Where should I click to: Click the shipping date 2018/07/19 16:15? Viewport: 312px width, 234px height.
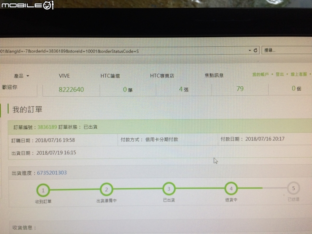point(56,153)
